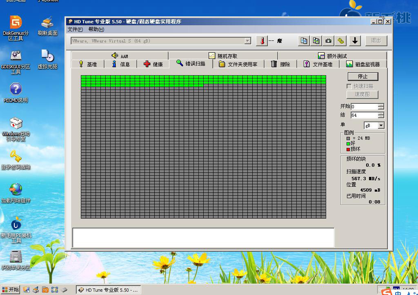Click the temperature thermometer icon
Image resolution: width=418 pixels, height=295 pixels.
[x=262, y=41]
